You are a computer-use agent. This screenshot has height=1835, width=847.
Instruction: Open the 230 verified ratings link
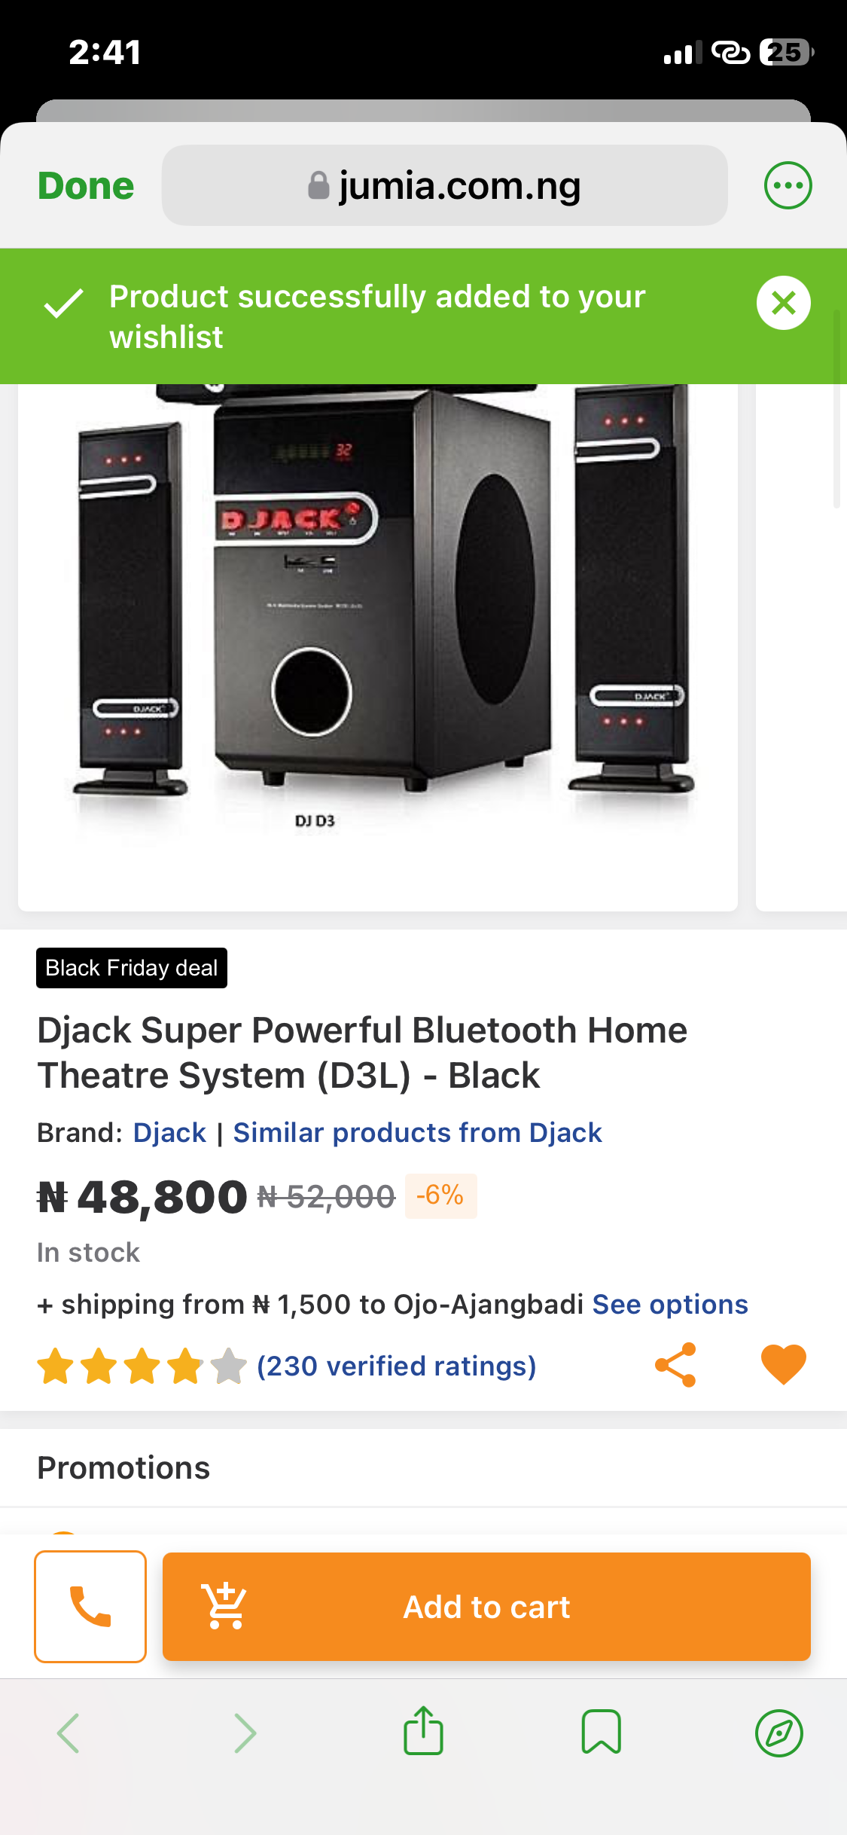tap(396, 1366)
